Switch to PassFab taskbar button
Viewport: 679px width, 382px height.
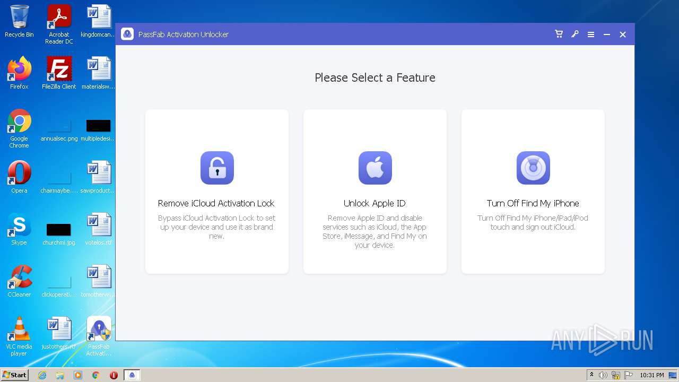pos(132,375)
